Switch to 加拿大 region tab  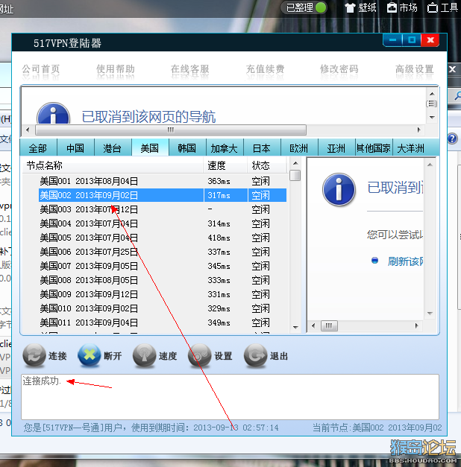pos(225,147)
